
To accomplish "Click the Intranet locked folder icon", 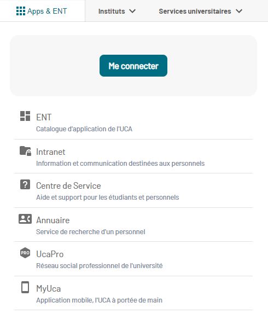I will (x=25, y=150).
